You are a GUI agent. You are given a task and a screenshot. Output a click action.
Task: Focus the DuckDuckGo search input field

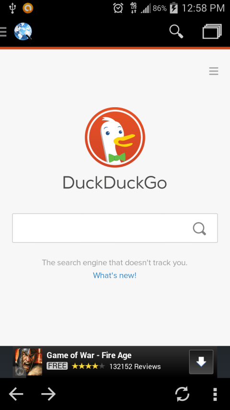(x=115, y=228)
